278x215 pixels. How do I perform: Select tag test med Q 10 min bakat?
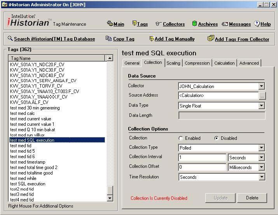33,130
